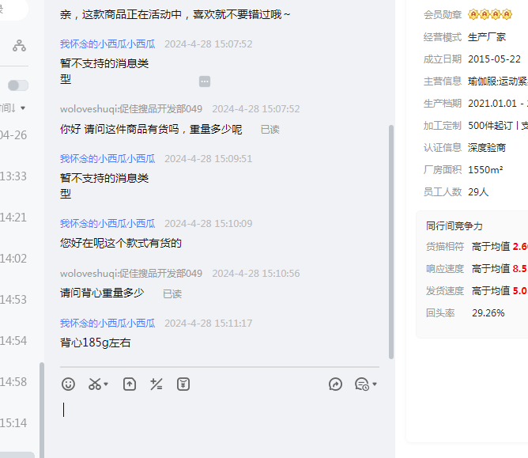
Task: Select conversation timestamped 13:33
Action: [13, 176]
